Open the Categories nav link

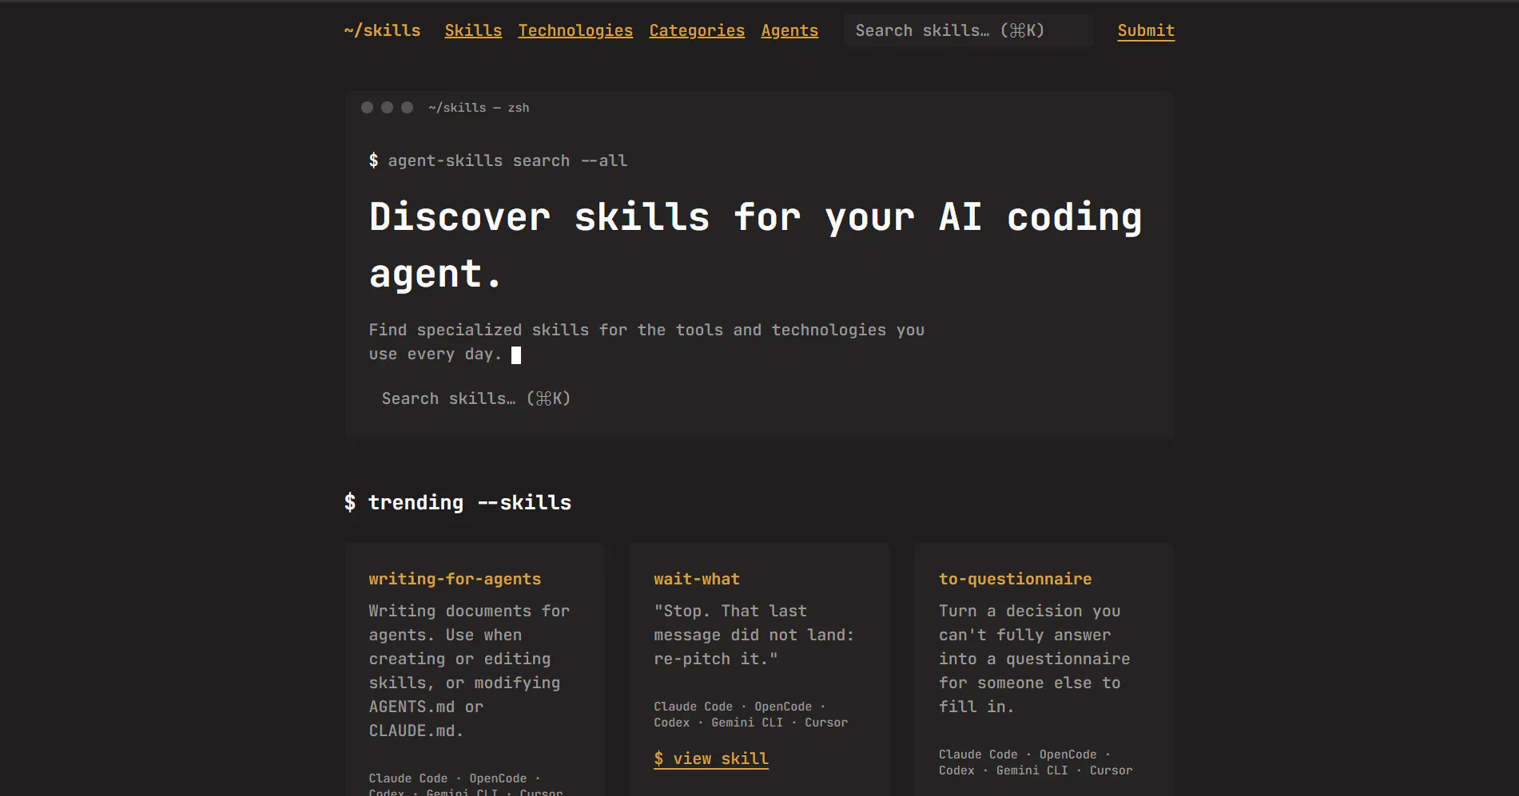(x=697, y=30)
